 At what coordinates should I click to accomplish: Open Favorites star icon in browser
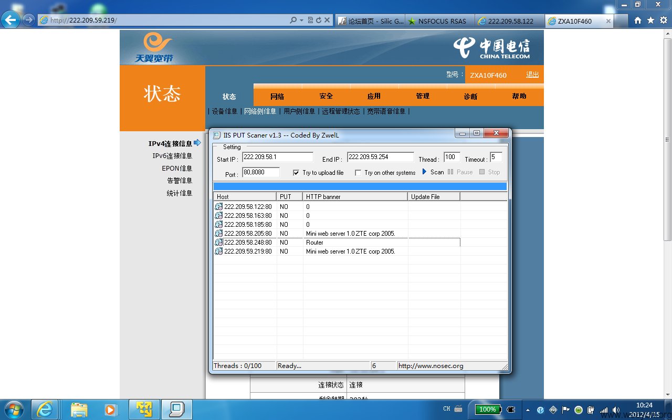tap(650, 20)
